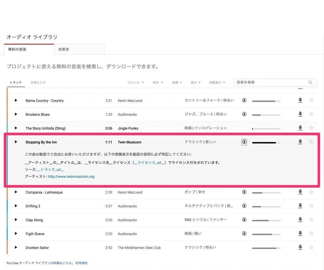Image resolution: width=324 pixels, height=270 pixels.
Task: Click the search magnifier icon
Action: [x=310, y=82]
